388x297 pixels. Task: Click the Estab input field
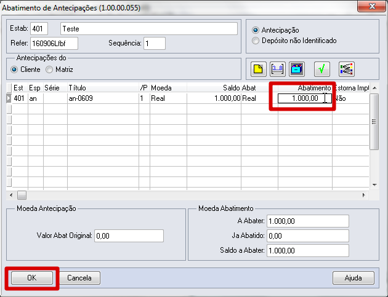pos(39,29)
